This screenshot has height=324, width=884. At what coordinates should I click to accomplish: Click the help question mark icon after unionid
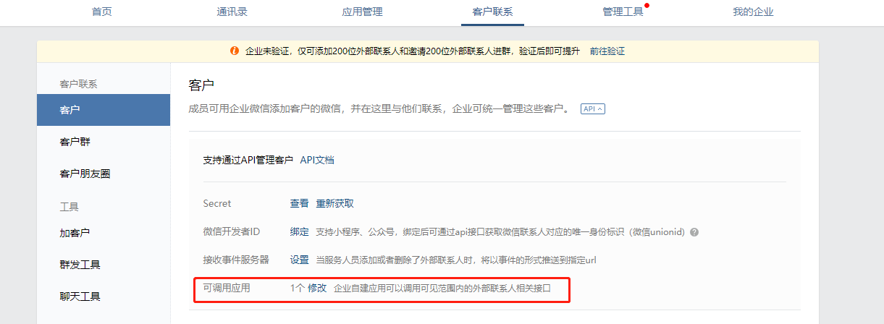point(694,232)
